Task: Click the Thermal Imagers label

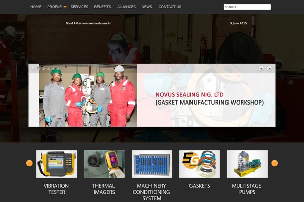Action: pos(104,189)
